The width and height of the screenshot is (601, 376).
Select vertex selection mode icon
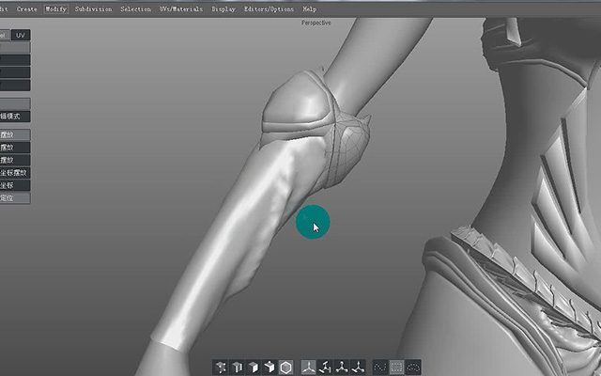[221, 367]
